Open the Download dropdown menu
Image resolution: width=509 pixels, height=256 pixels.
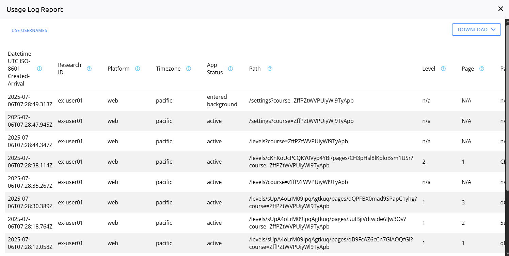click(476, 30)
